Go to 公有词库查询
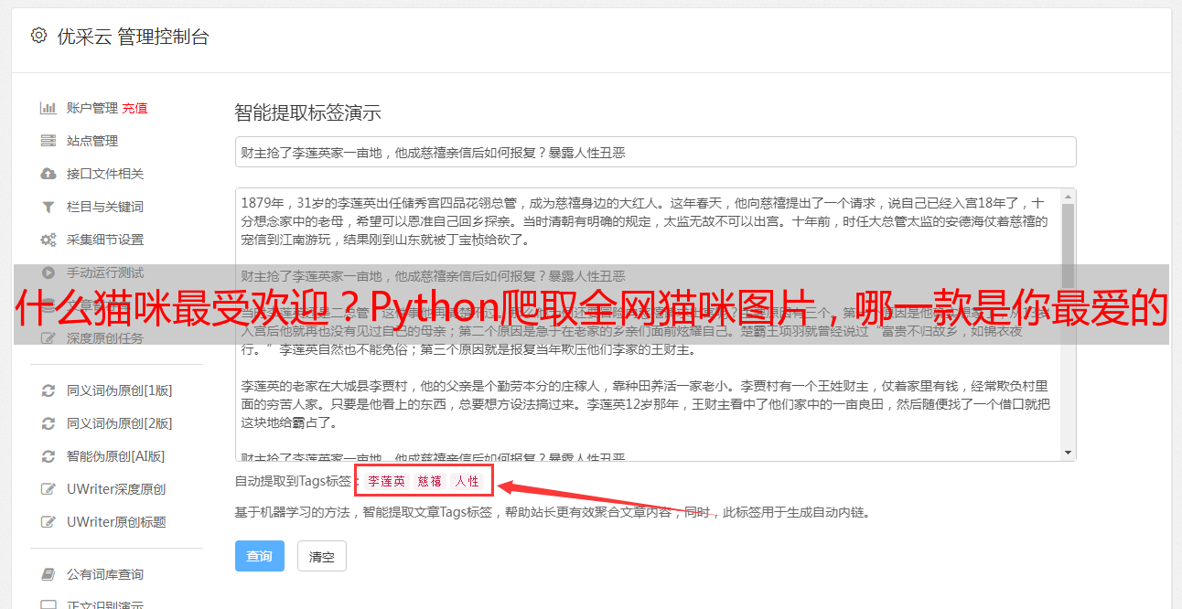This screenshot has height=609, width=1182. [105, 574]
